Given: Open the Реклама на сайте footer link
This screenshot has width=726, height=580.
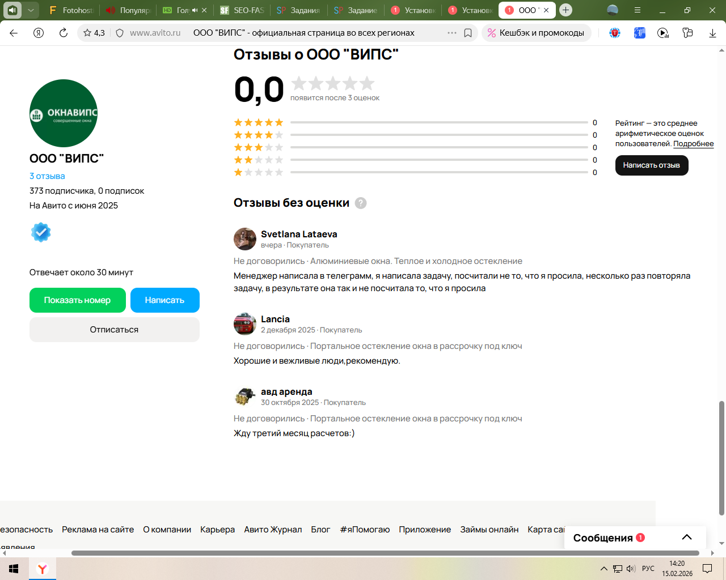Looking at the screenshot, I should 98,530.
